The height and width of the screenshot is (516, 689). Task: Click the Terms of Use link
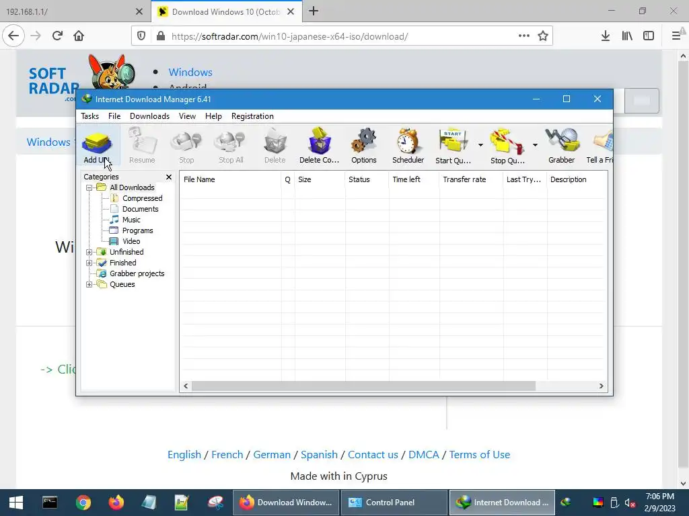(479, 455)
